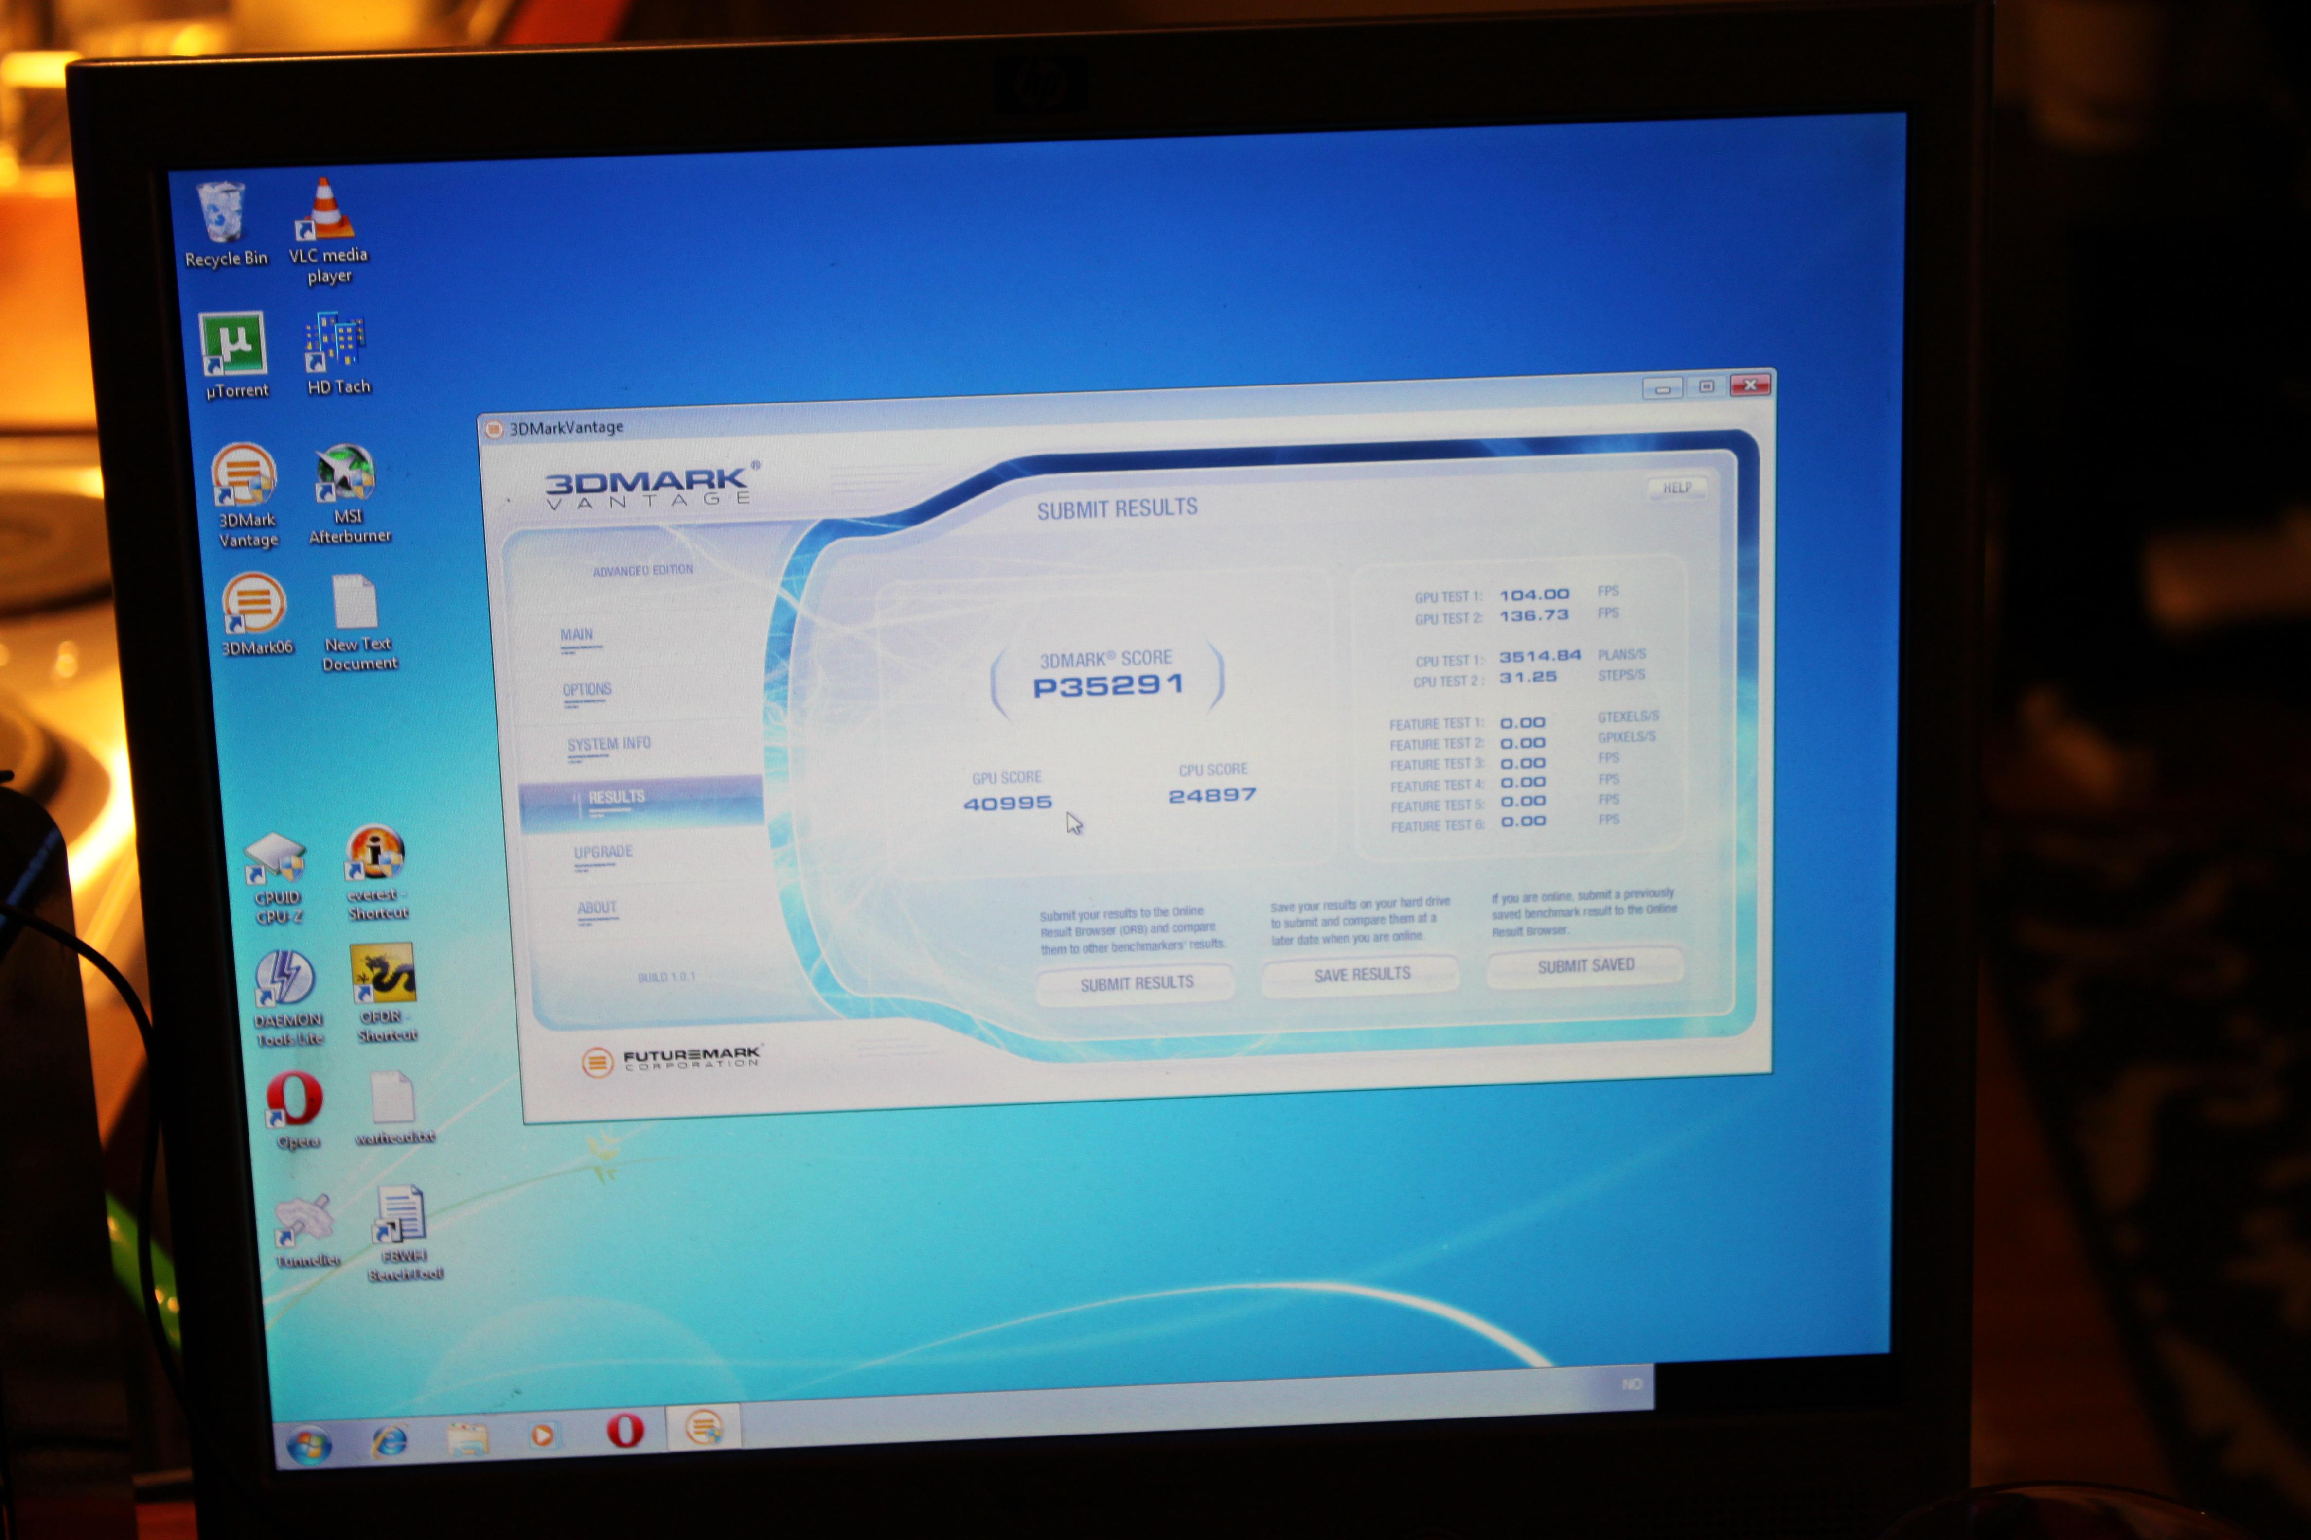Open the HD Tach desktop icon
This screenshot has width=2311, height=1540.
click(x=337, y=353)
